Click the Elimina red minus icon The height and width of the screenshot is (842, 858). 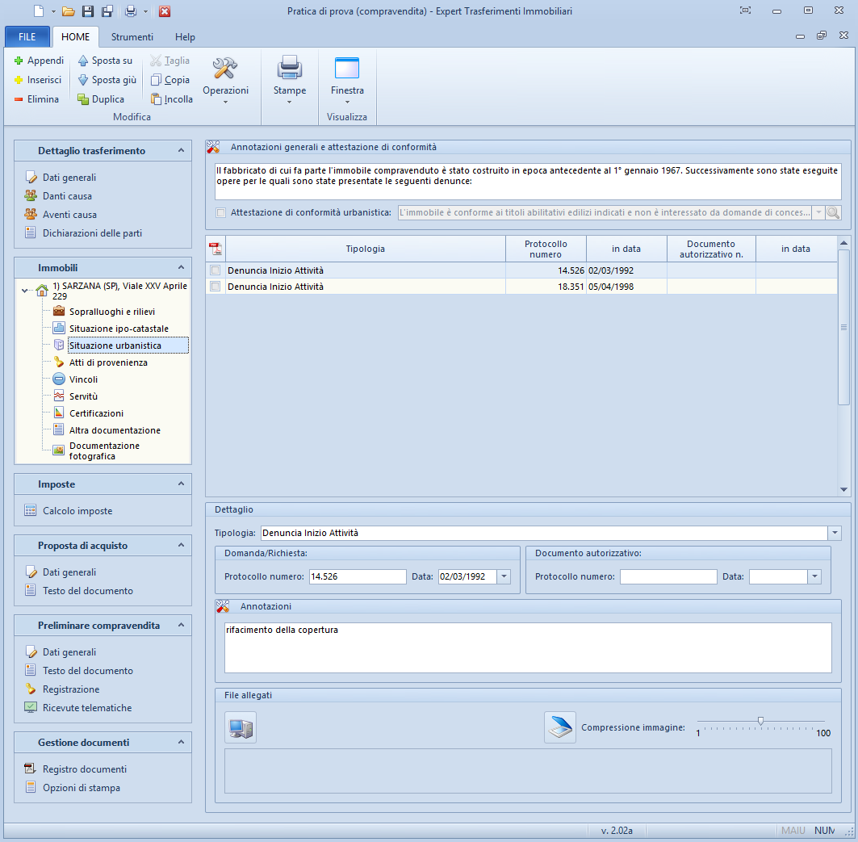(x=19, y=99)
